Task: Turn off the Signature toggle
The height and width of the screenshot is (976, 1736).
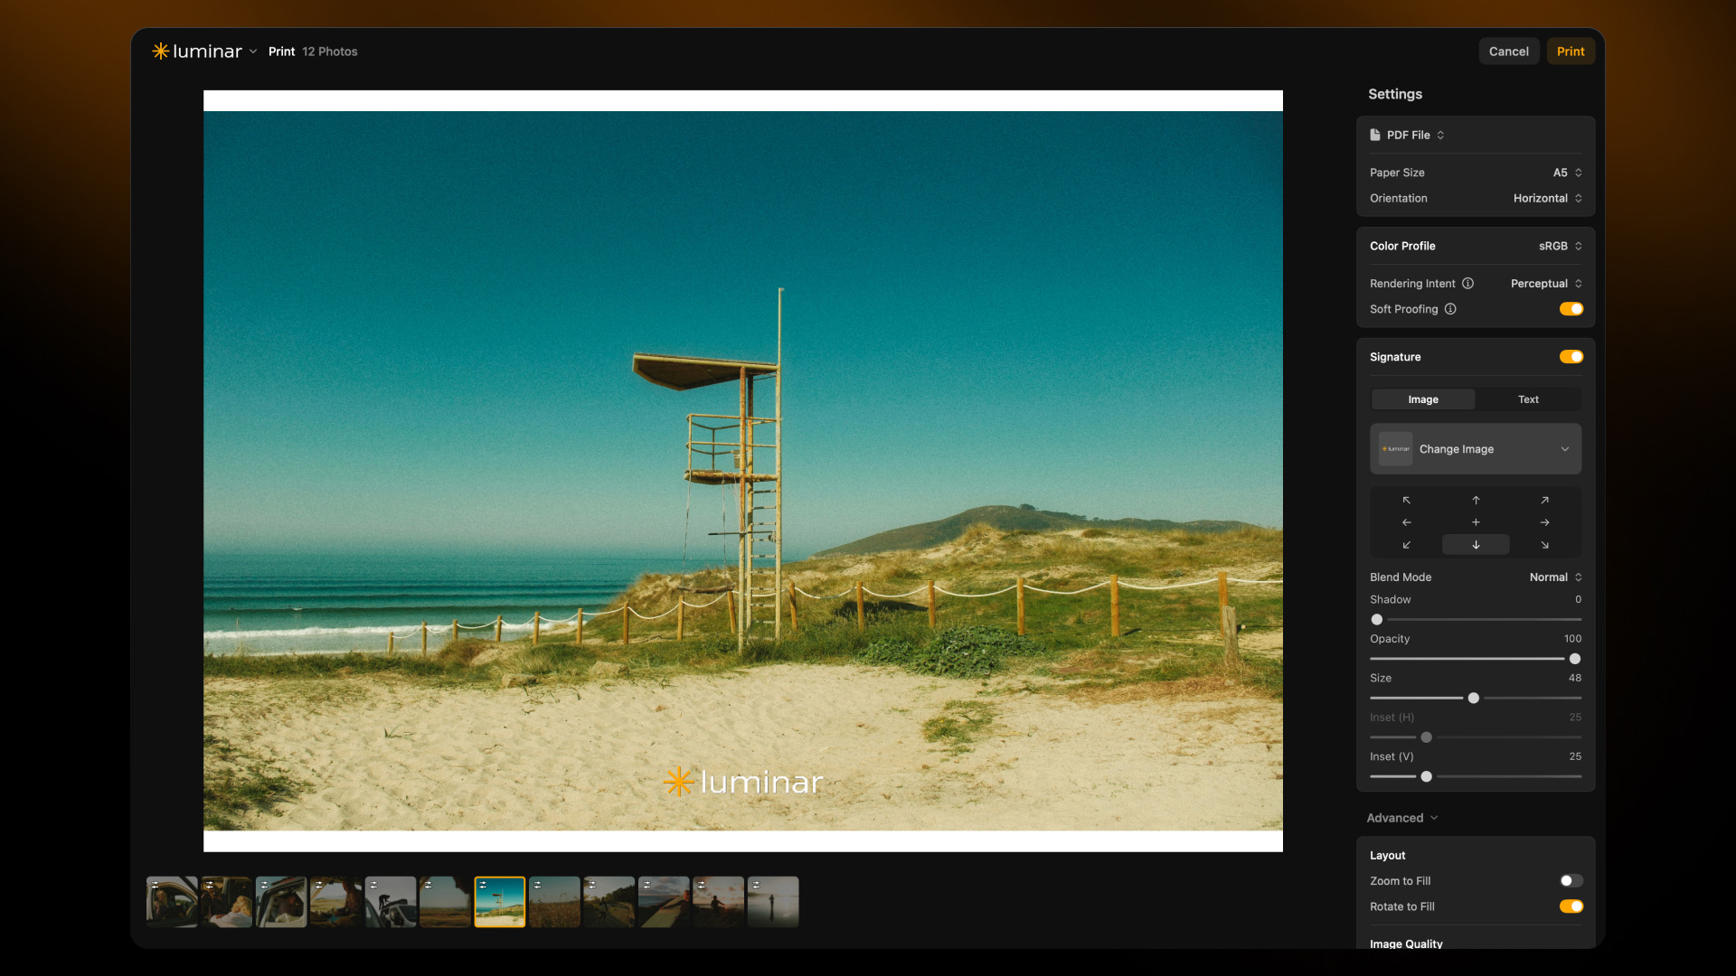Action: [x=1571, y=357]
